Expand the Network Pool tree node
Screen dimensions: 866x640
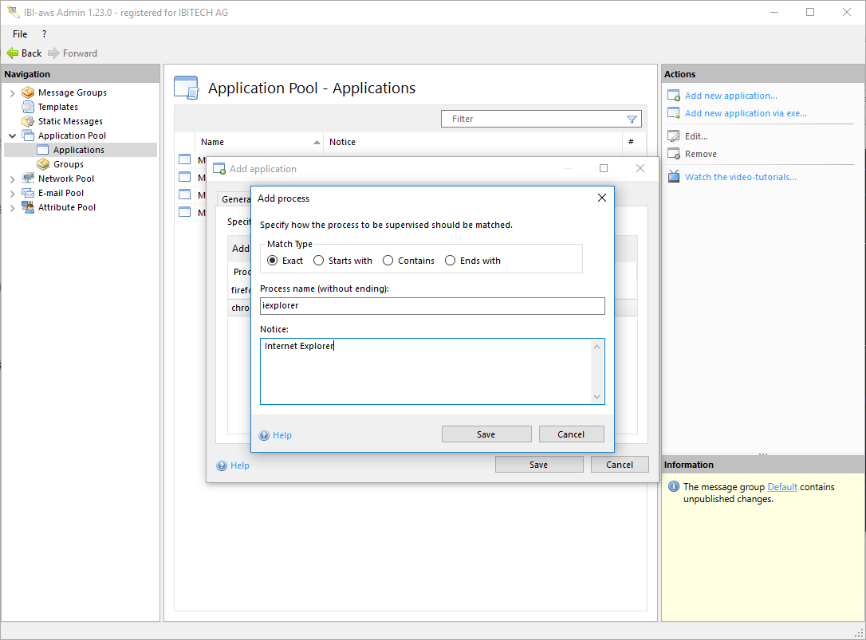point(12,179)
